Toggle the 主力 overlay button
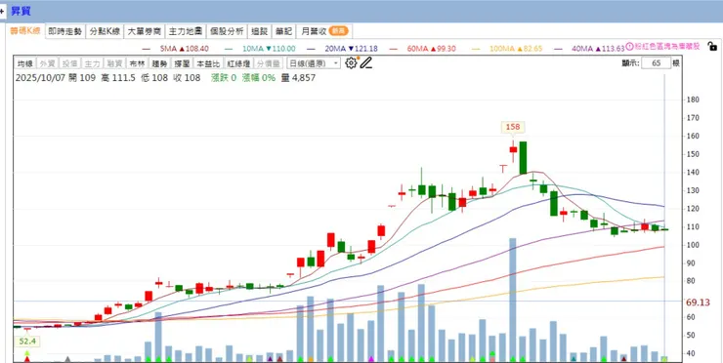Image resolution: width=723 pixels, height=363 pixels. [x=92, y=63]
